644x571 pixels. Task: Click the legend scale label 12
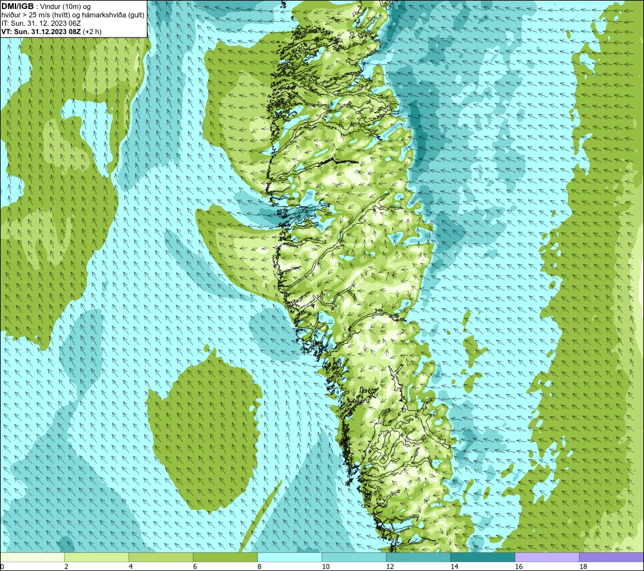click(x=390, y=567)
